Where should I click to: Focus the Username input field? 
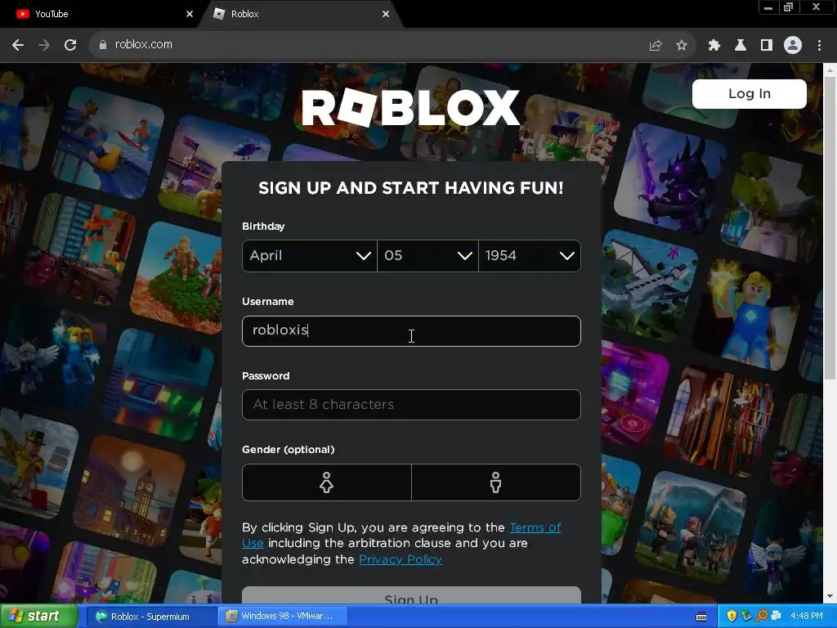tap(411, 331)
